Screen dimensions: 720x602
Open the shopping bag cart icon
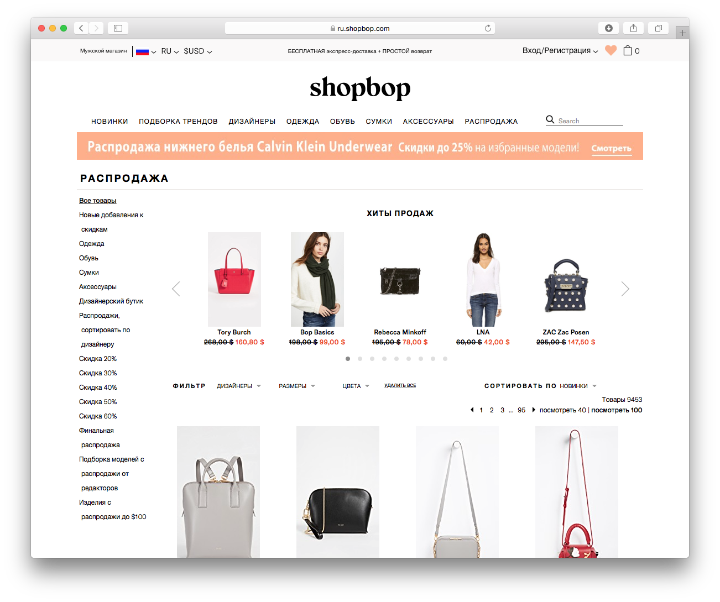click(x=628, y=50)
